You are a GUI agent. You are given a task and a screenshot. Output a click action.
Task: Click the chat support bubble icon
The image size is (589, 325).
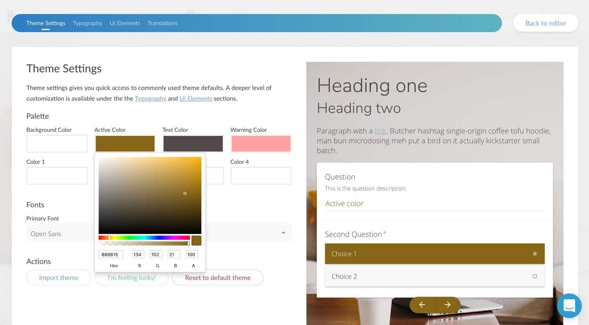click(x=569, y=306)
